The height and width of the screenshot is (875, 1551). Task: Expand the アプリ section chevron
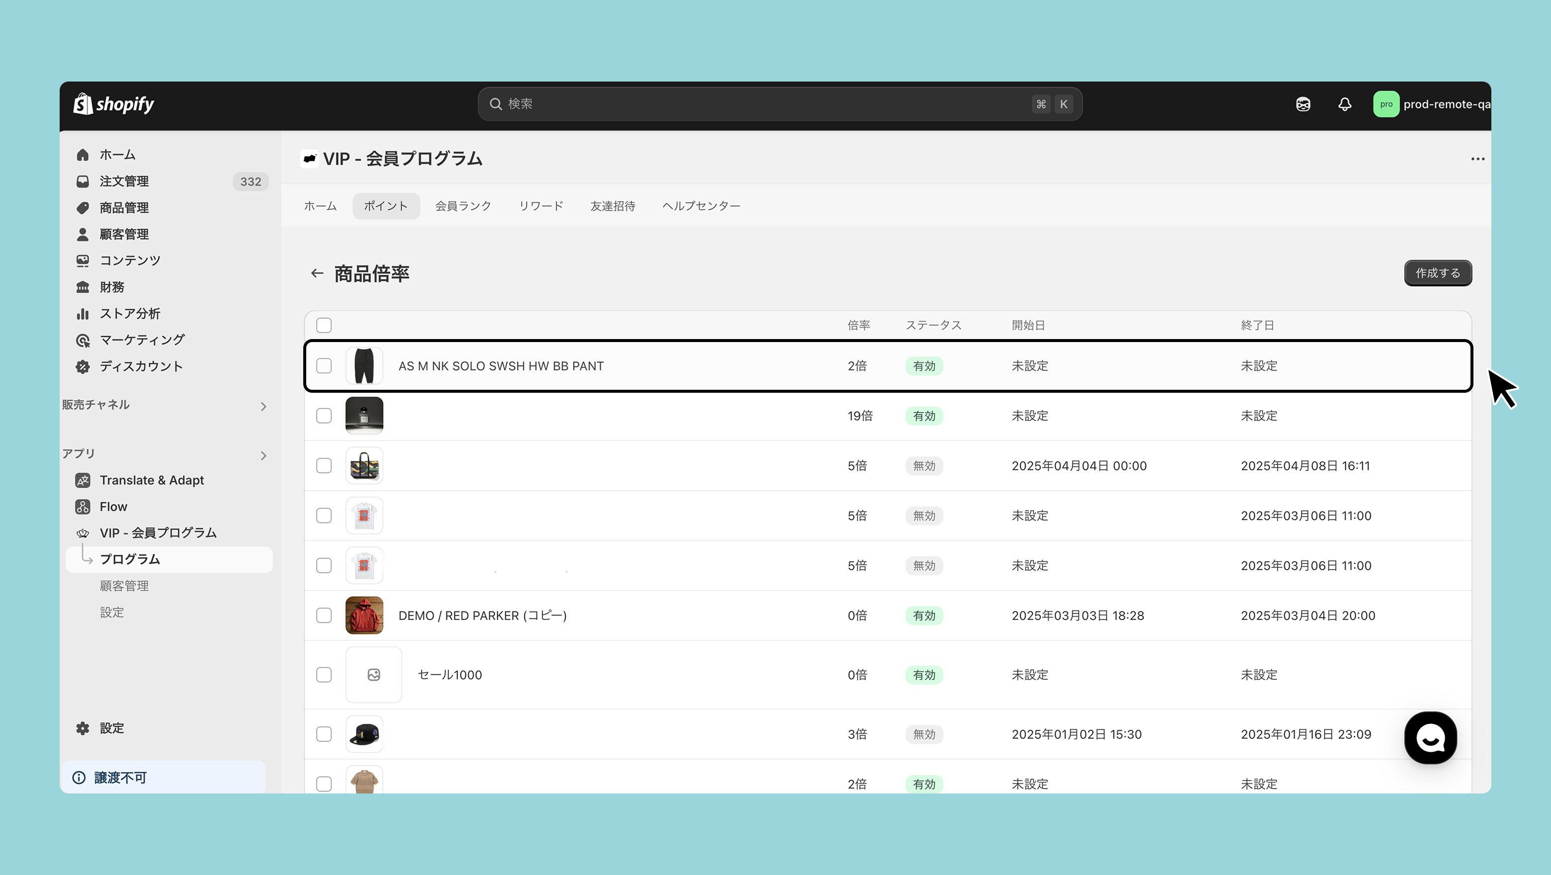point(263,456)
